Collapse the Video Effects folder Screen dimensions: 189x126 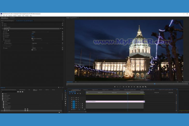[x=1, y=100]
